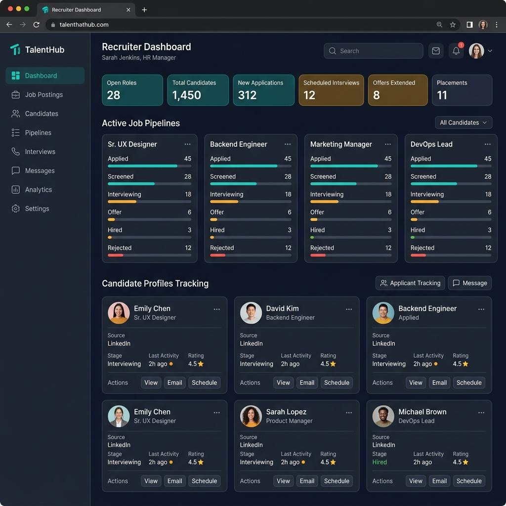Open a new browser tab
The height and width of the screenshot is (506, 506).
(x=144, y=10)
